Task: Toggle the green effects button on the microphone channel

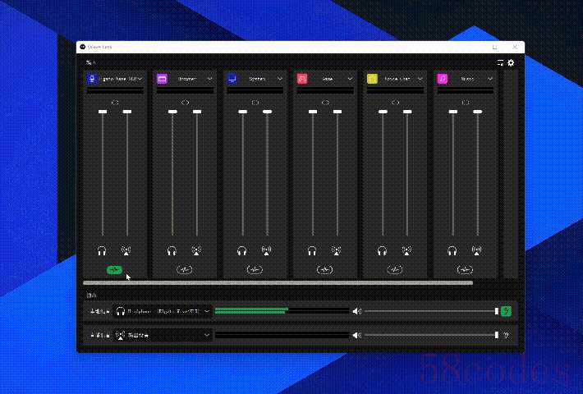Action: 114,269
